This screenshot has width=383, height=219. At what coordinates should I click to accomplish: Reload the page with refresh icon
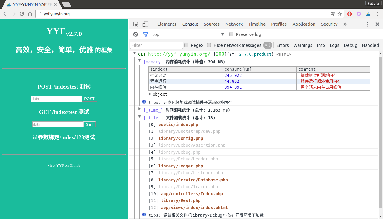22,14
